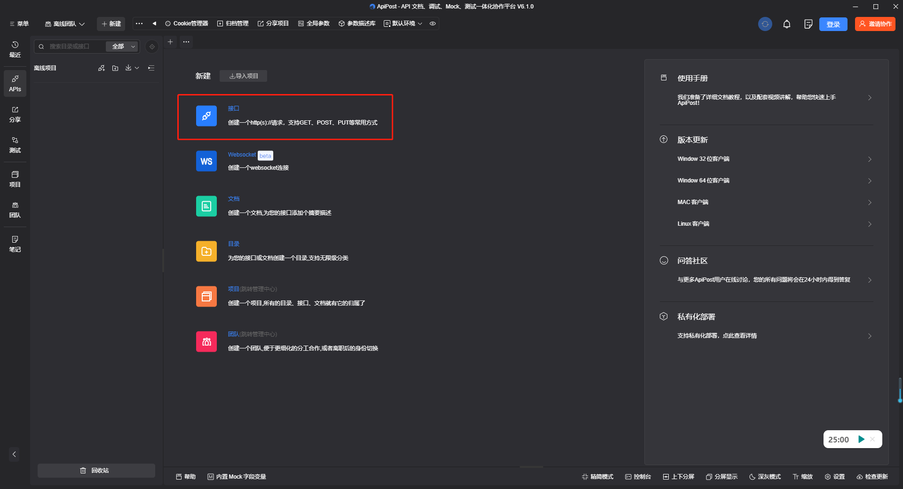Open the 项目 project sidebar icon

(15, 179)
